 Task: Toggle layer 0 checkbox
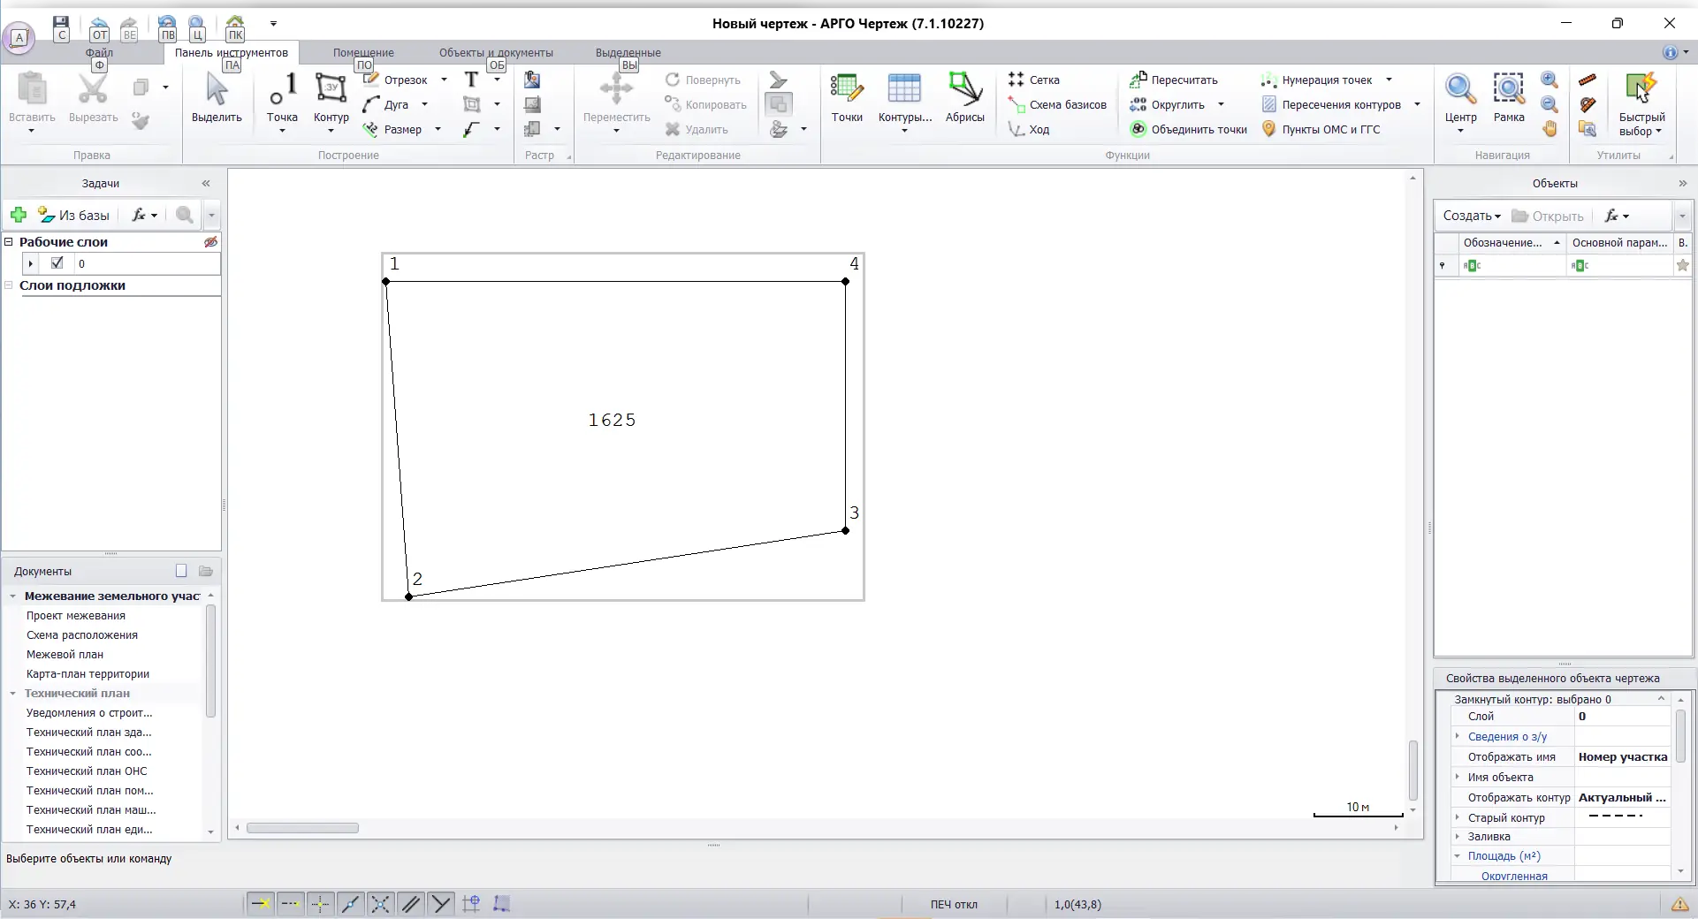coord(57,262)
